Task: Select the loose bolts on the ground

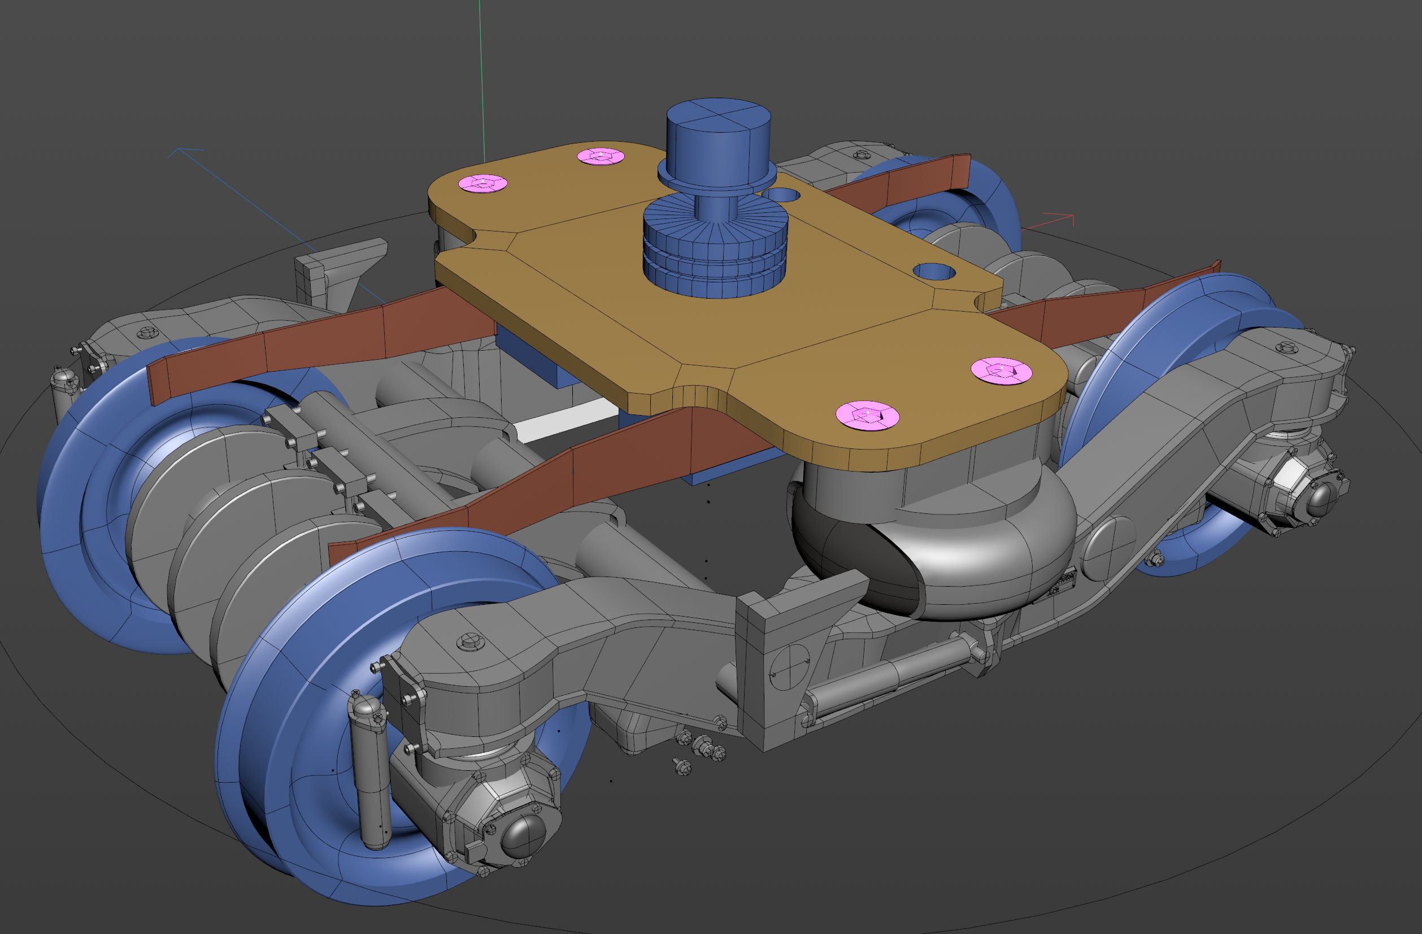Action: (x=699, y=750)
